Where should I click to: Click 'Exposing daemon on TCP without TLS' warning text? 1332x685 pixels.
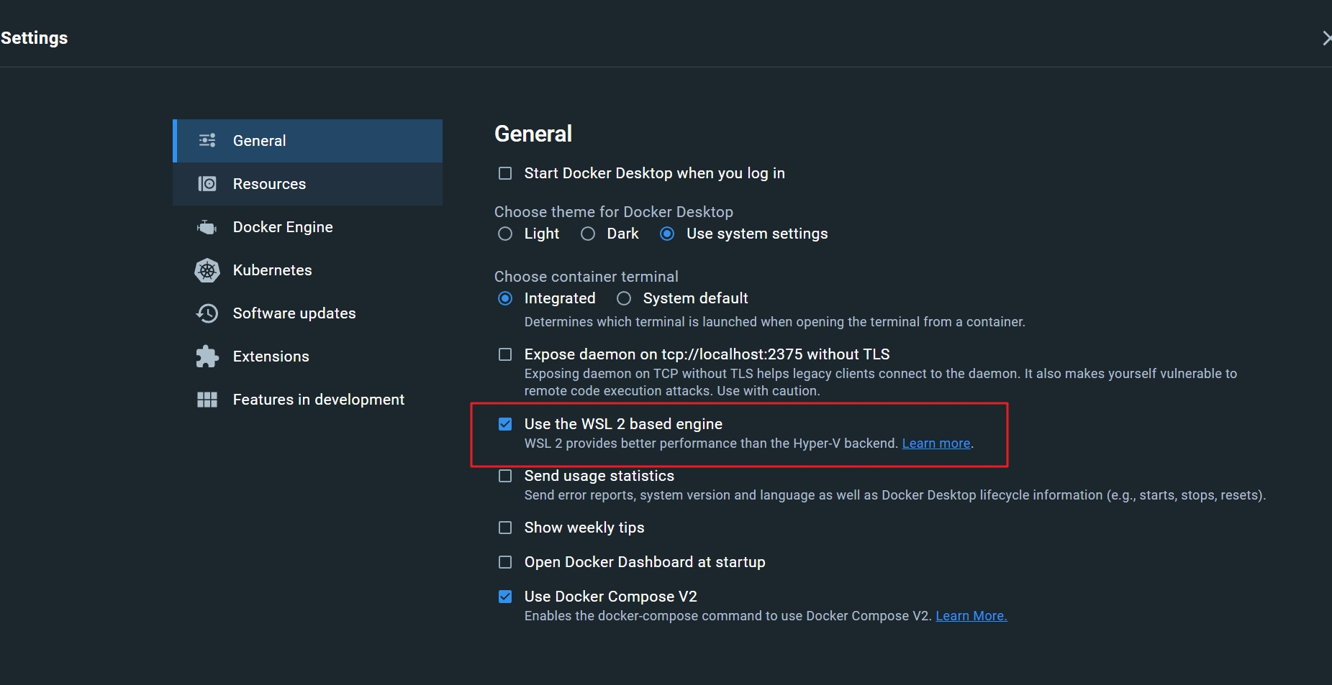tap(881, 382)
